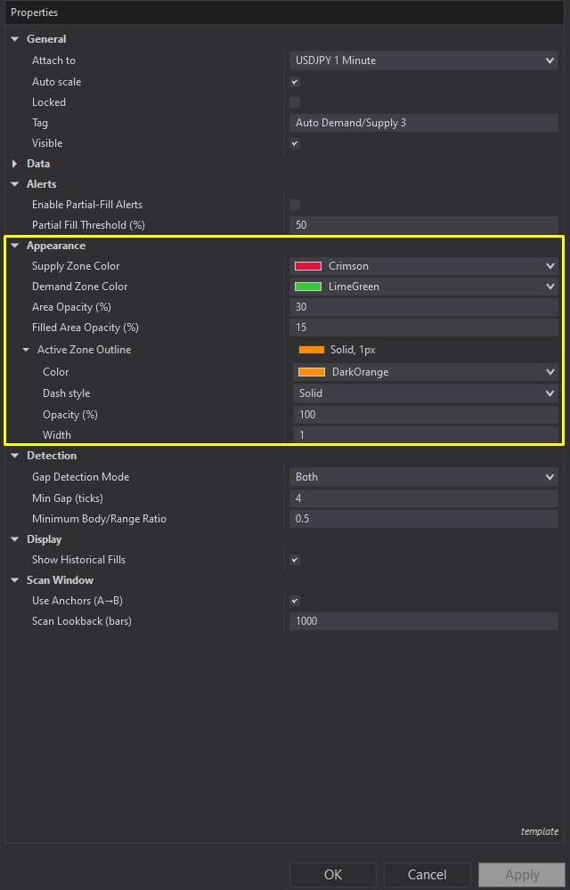The image size is (570, 890).
Task: Click the Apply button
Action: pos(521,874)
